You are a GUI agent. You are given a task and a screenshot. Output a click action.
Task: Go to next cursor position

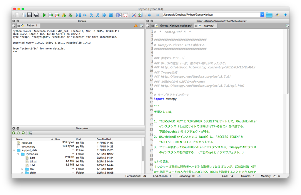pyautogui.click(x=158, y=15)
